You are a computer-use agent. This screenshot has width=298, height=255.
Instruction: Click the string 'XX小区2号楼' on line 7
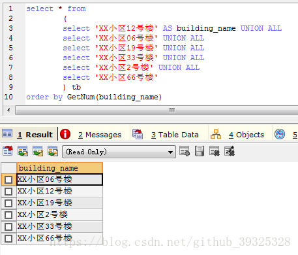[124, 67]
